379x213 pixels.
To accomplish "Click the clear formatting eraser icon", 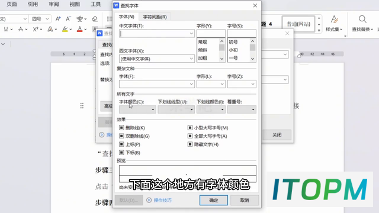I will [95, 19].
